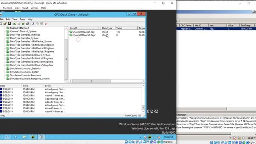Screen dimensions: 256x144
Task: Click item list horizontal scroll right arrow
Action: 143,81
